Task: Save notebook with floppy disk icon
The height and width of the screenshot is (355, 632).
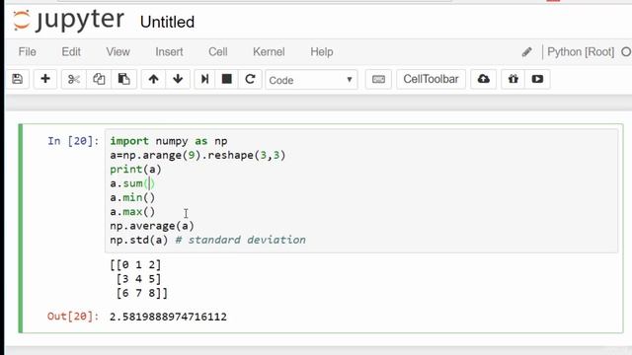Action: 18,79
